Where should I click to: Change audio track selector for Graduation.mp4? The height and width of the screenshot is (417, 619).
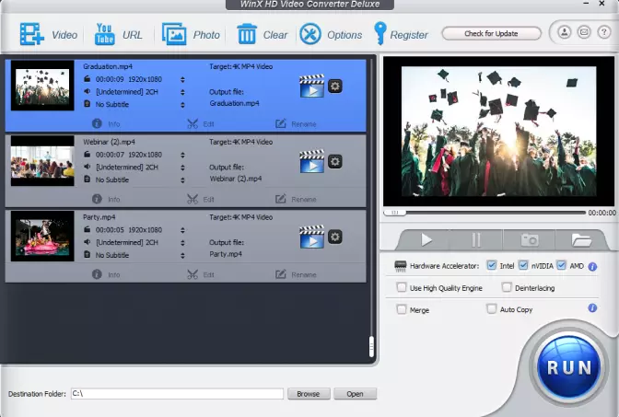pyautogui.click(x=182, y=92)
